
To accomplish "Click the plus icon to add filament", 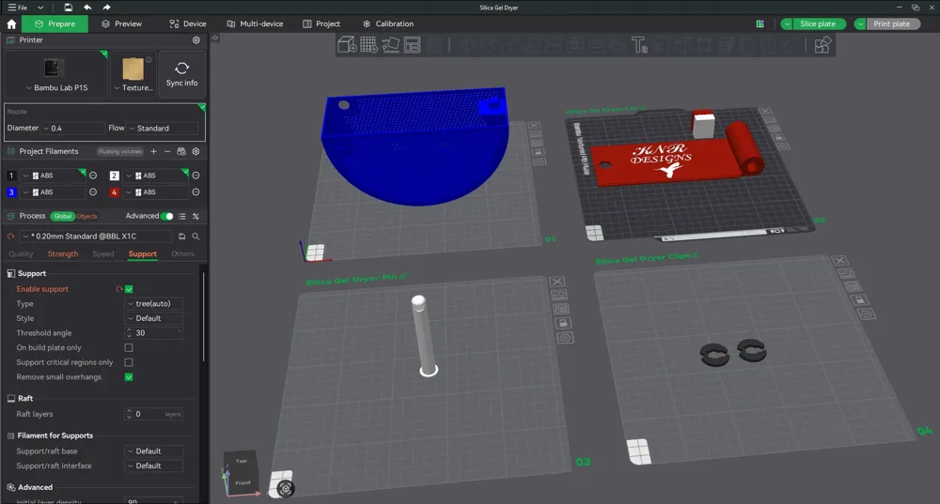I will (x=153, y=151).
